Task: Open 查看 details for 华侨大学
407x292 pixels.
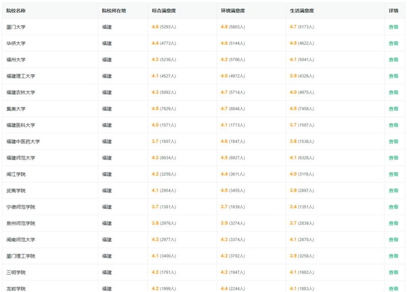Action: click(x=393, y=43)
